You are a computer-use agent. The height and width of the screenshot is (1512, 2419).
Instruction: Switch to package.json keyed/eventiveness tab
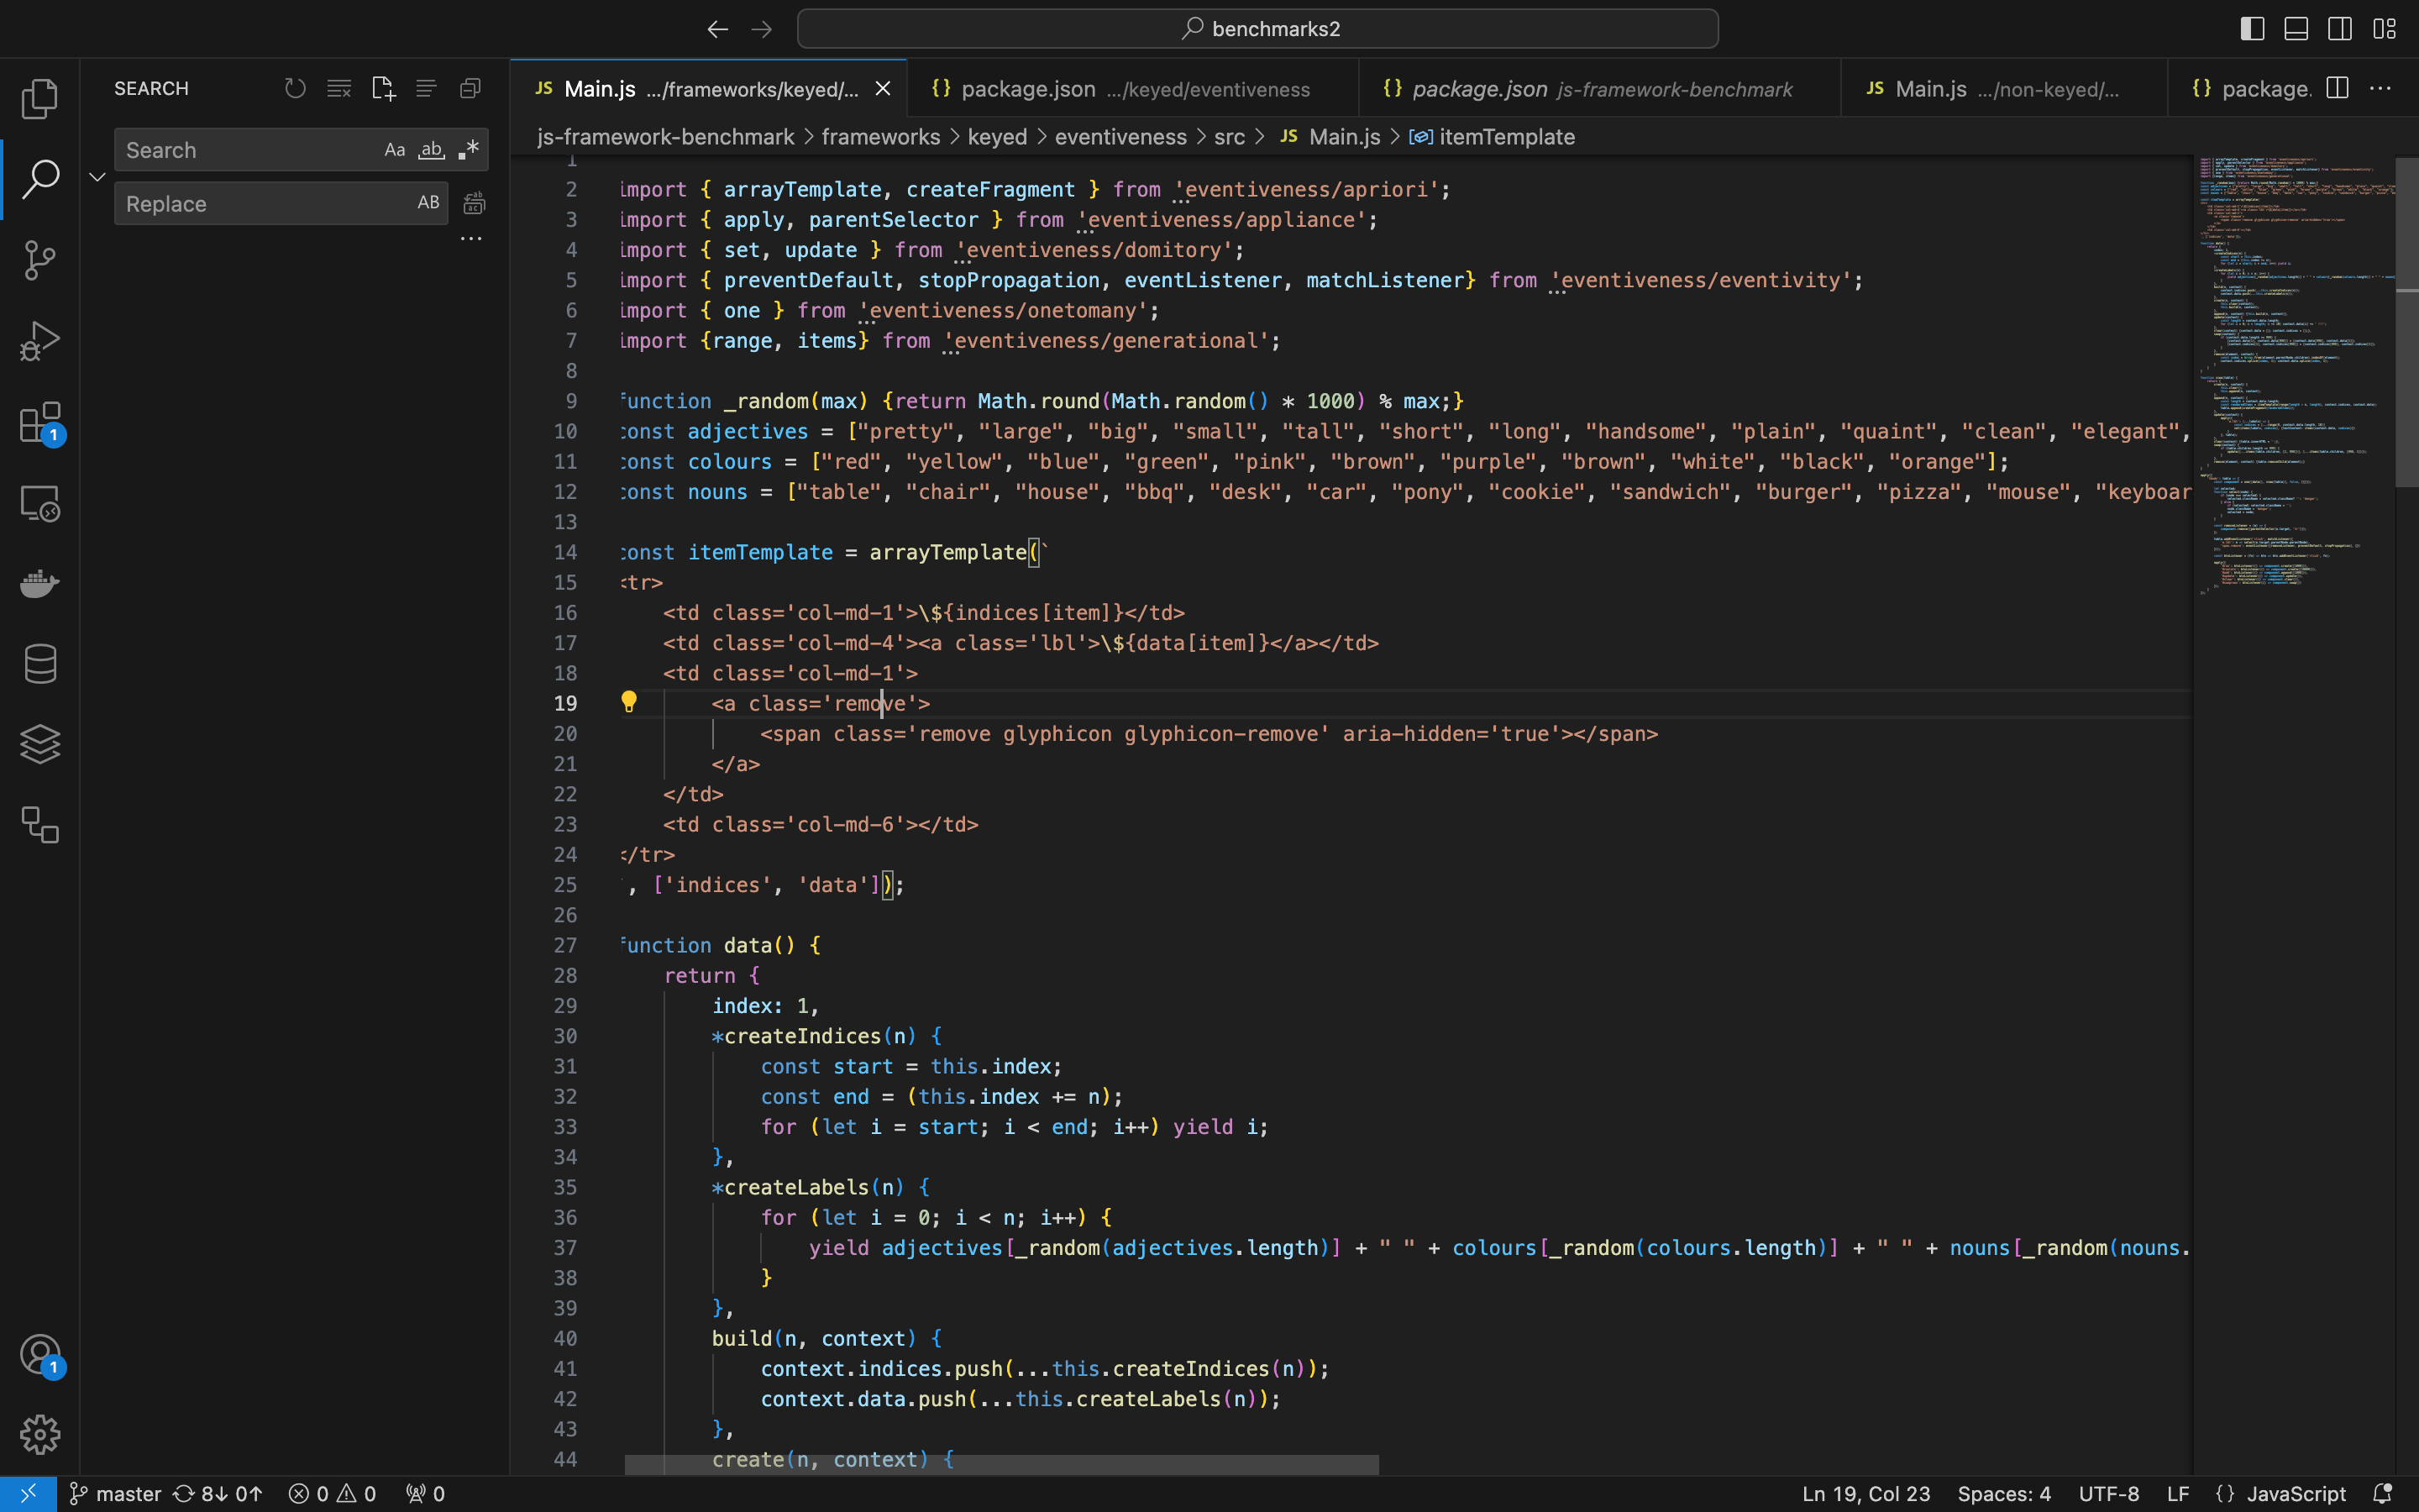(x=1132, y=89)
